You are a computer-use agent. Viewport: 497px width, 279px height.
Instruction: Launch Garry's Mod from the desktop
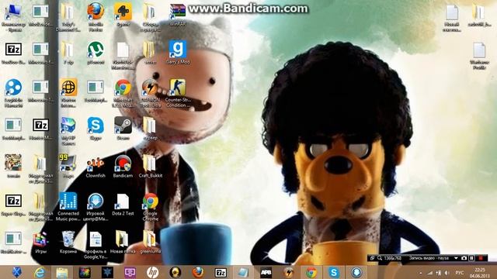[178, 53]
